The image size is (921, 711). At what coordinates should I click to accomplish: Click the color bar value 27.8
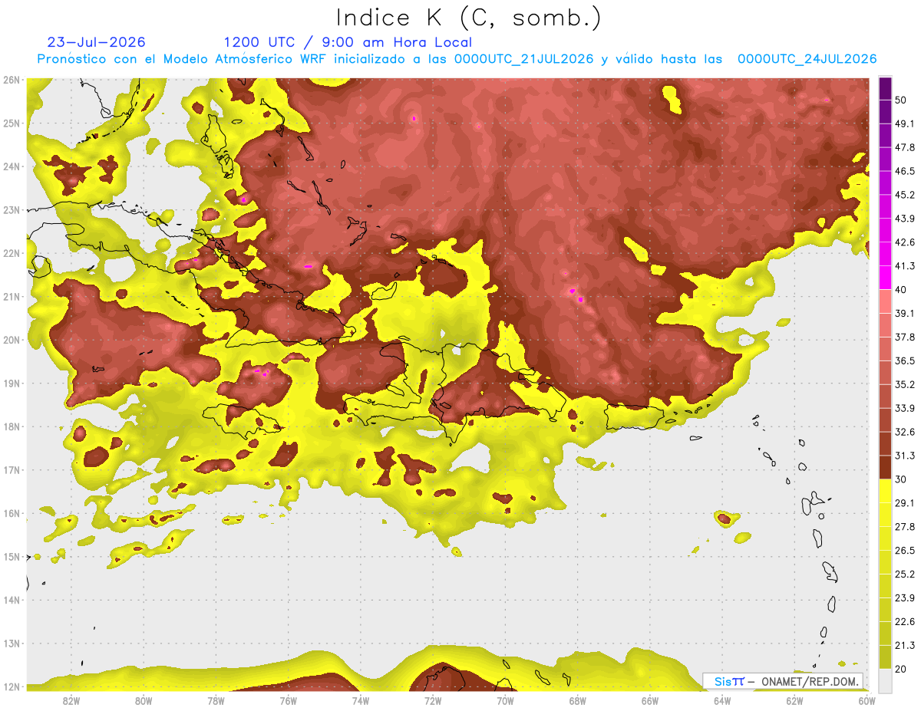[x=904, y=527]
